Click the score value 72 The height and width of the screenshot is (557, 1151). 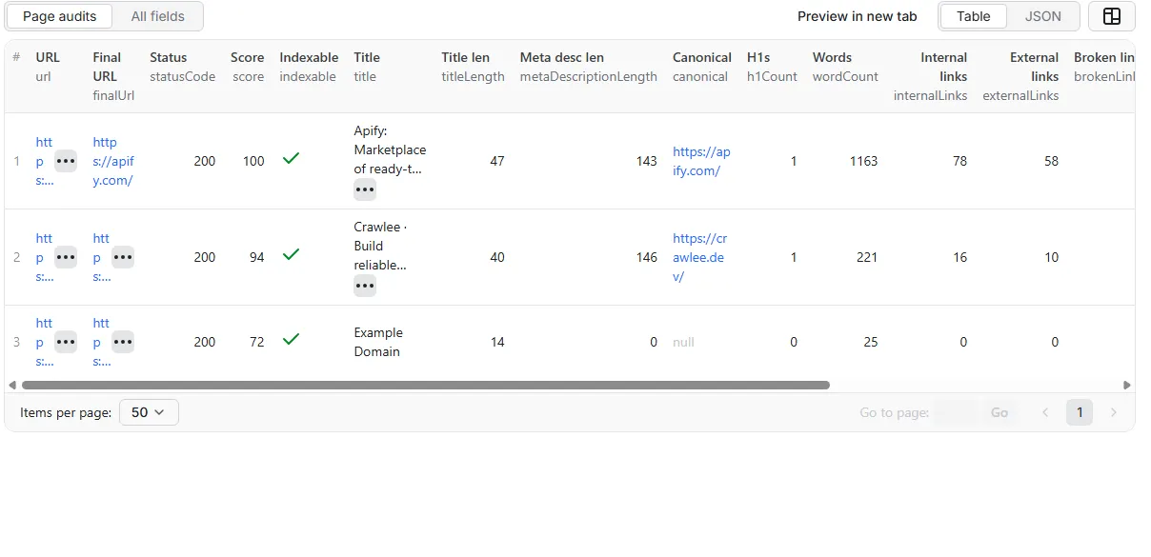coord(257,342)
